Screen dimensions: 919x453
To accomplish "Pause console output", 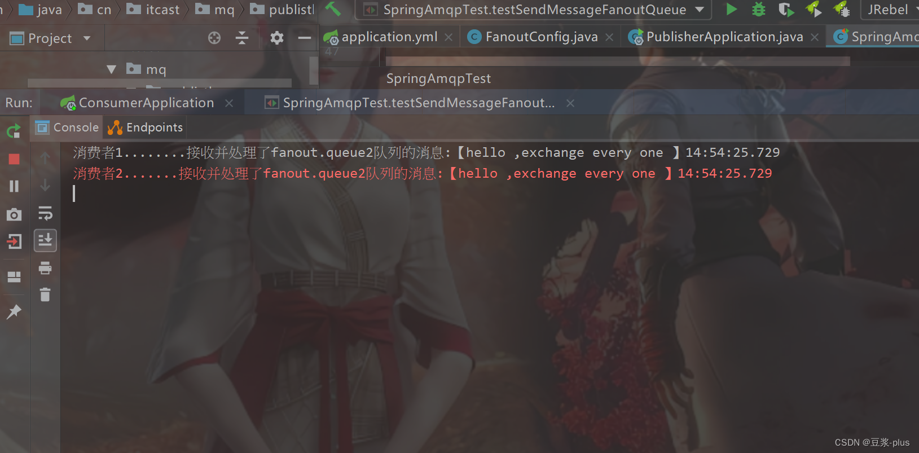I will (14, 186).
